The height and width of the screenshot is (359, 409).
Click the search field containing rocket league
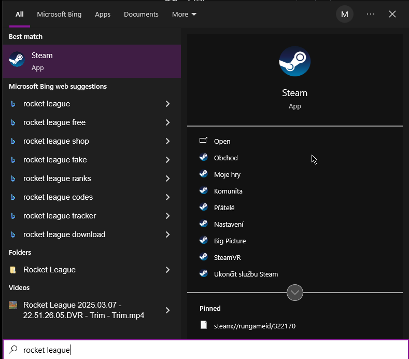(x=206, y=350)
